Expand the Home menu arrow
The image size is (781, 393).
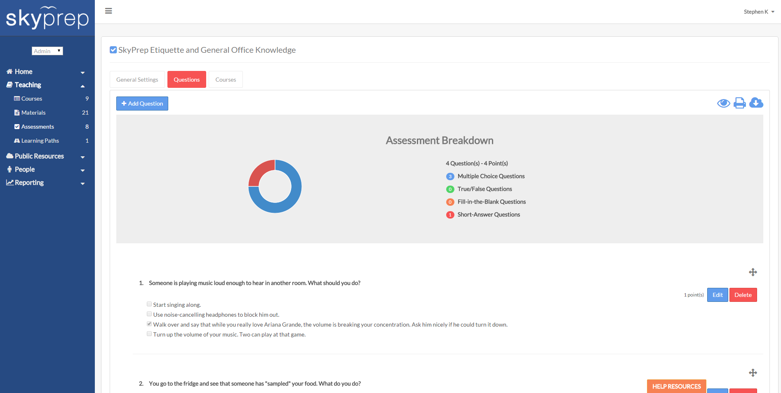pos(82,73)
